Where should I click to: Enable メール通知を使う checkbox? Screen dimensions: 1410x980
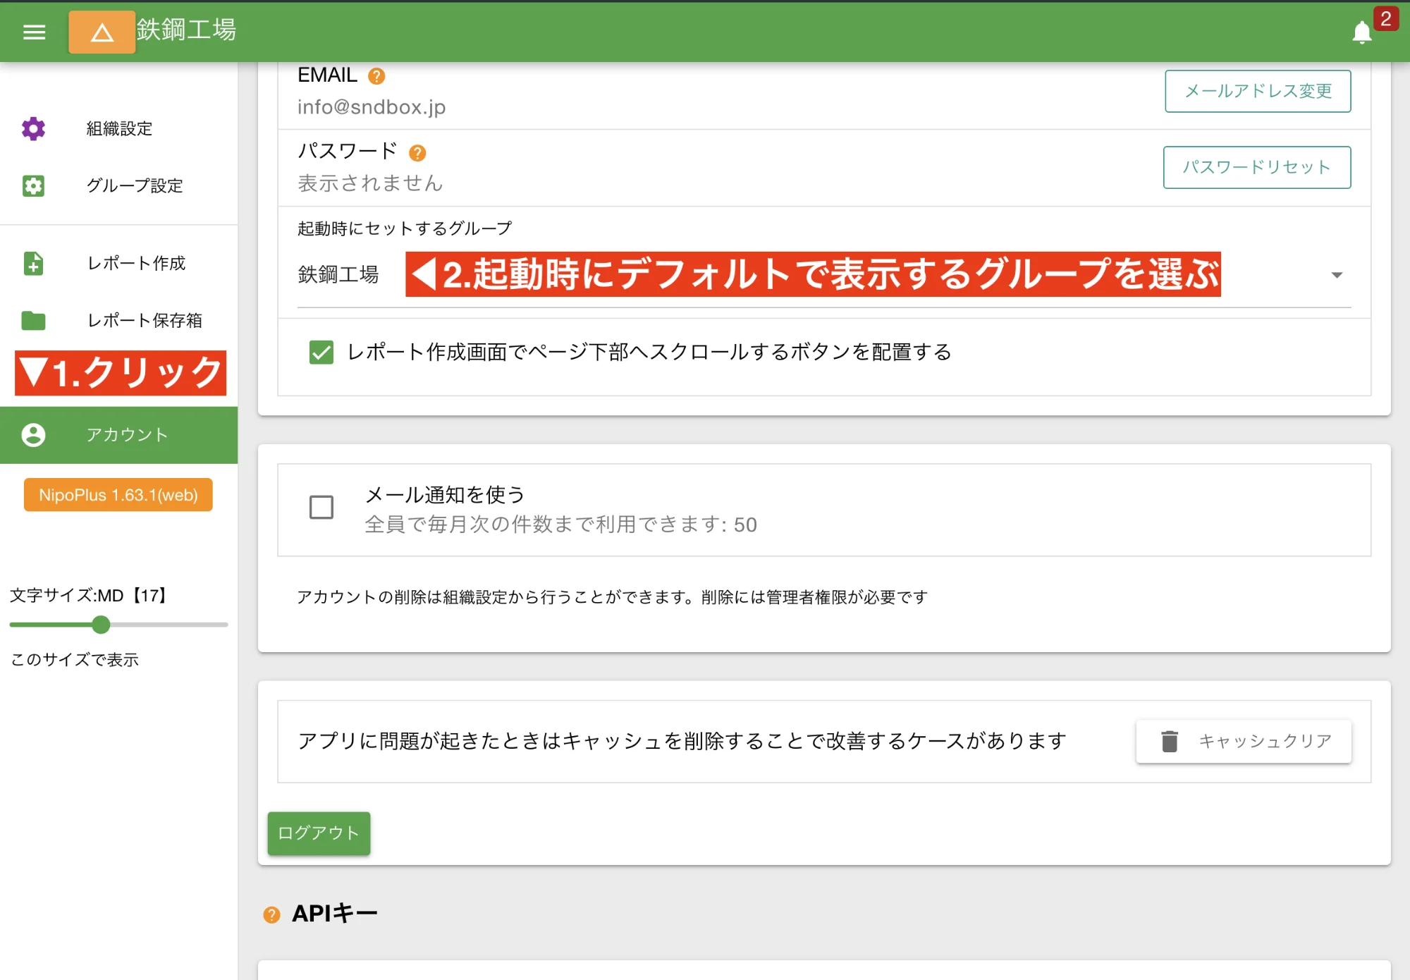(321, 508)
